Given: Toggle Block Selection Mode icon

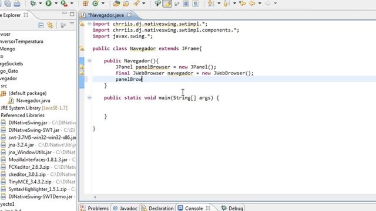Looking at the screenshot, I should (186, 4).
